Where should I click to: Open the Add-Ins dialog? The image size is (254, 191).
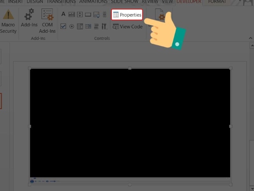click(29, 21)
